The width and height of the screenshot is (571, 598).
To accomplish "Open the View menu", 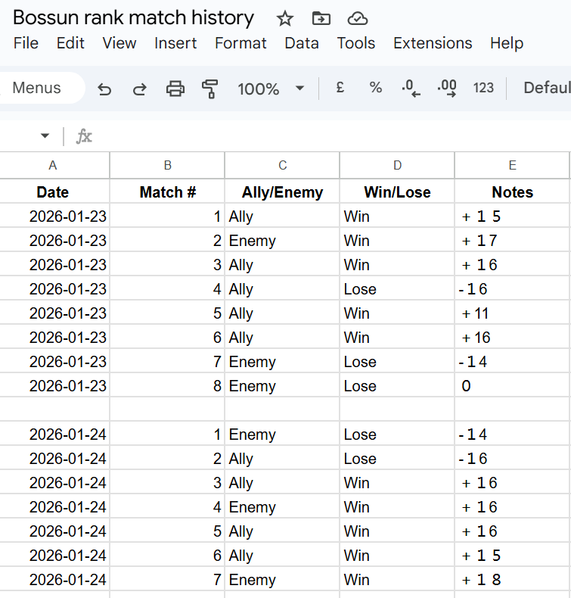I will (x=119, y=43).
